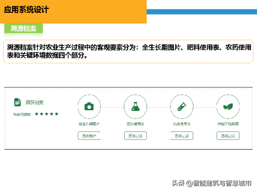Click the 关键环境数据 label

(228, 124)
